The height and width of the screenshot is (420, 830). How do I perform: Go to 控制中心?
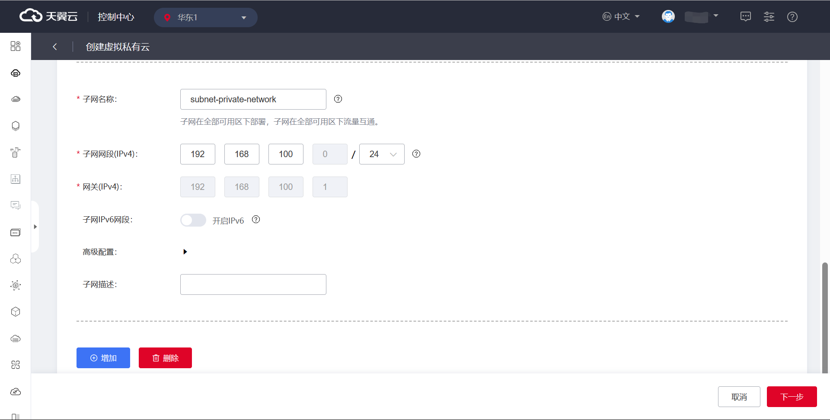pos(116,17)
